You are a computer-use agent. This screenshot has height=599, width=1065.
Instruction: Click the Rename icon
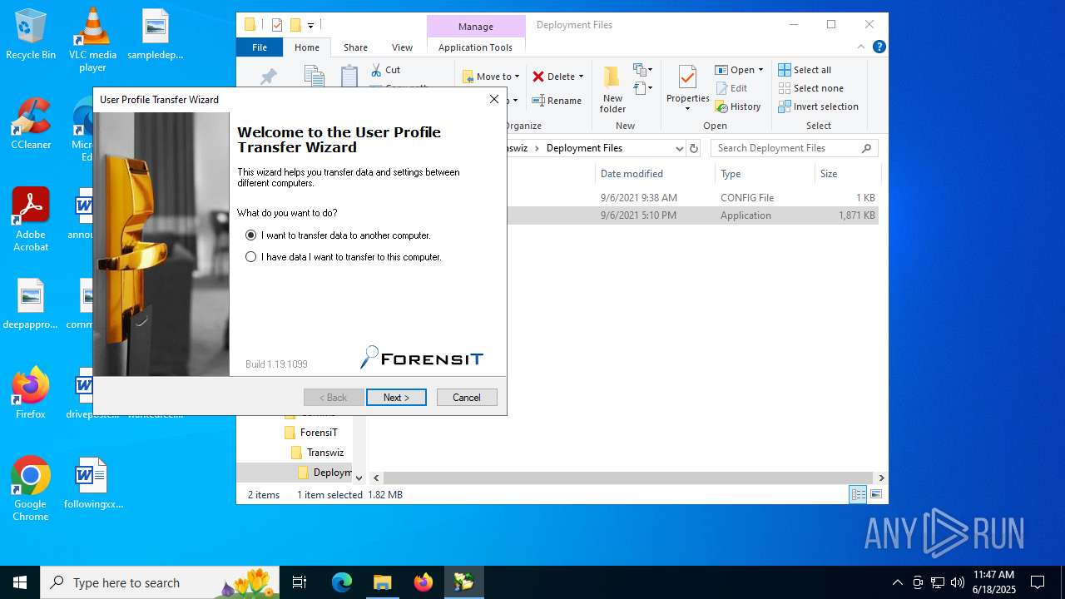(538, 101)
